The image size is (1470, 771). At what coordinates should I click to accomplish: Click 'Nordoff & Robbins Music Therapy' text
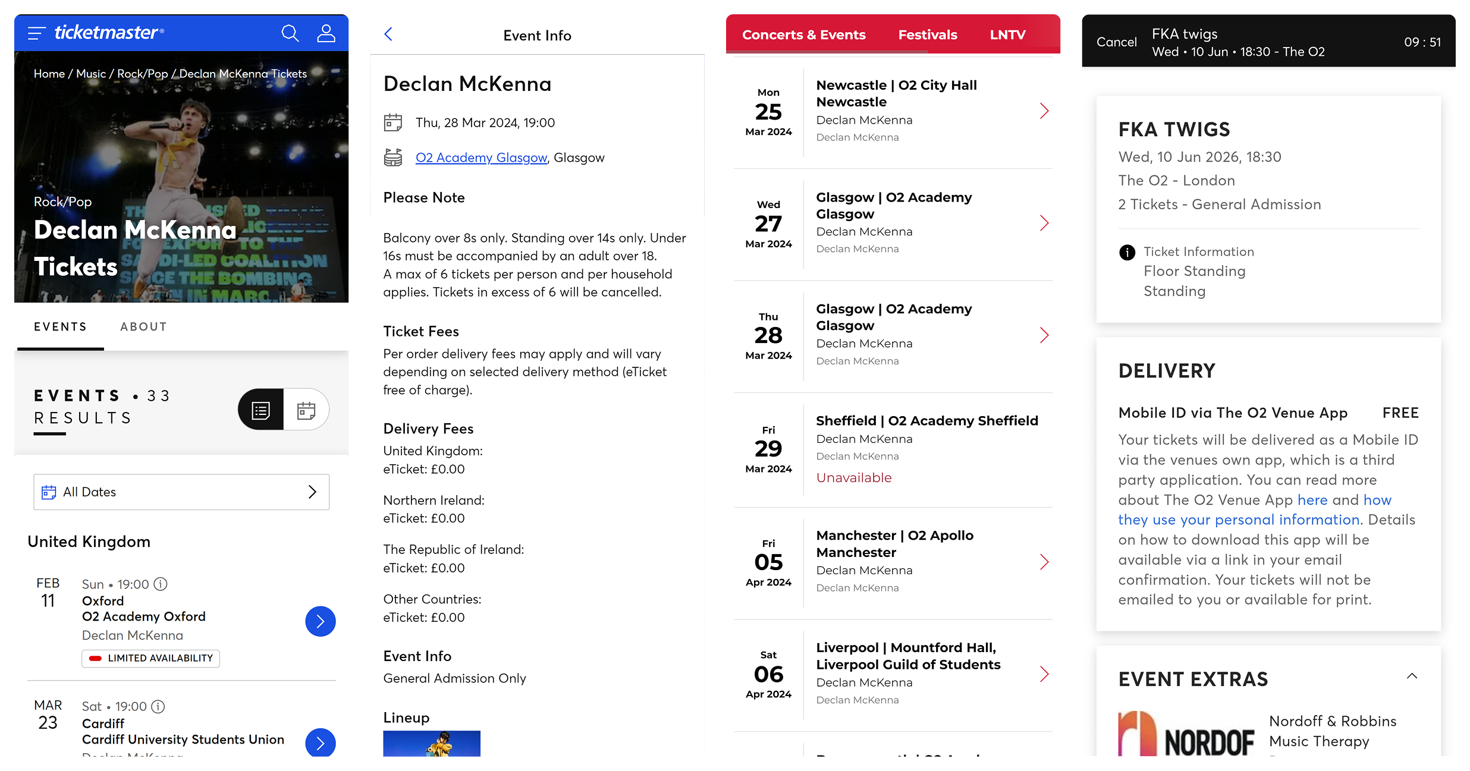(x=1333, y=732)
